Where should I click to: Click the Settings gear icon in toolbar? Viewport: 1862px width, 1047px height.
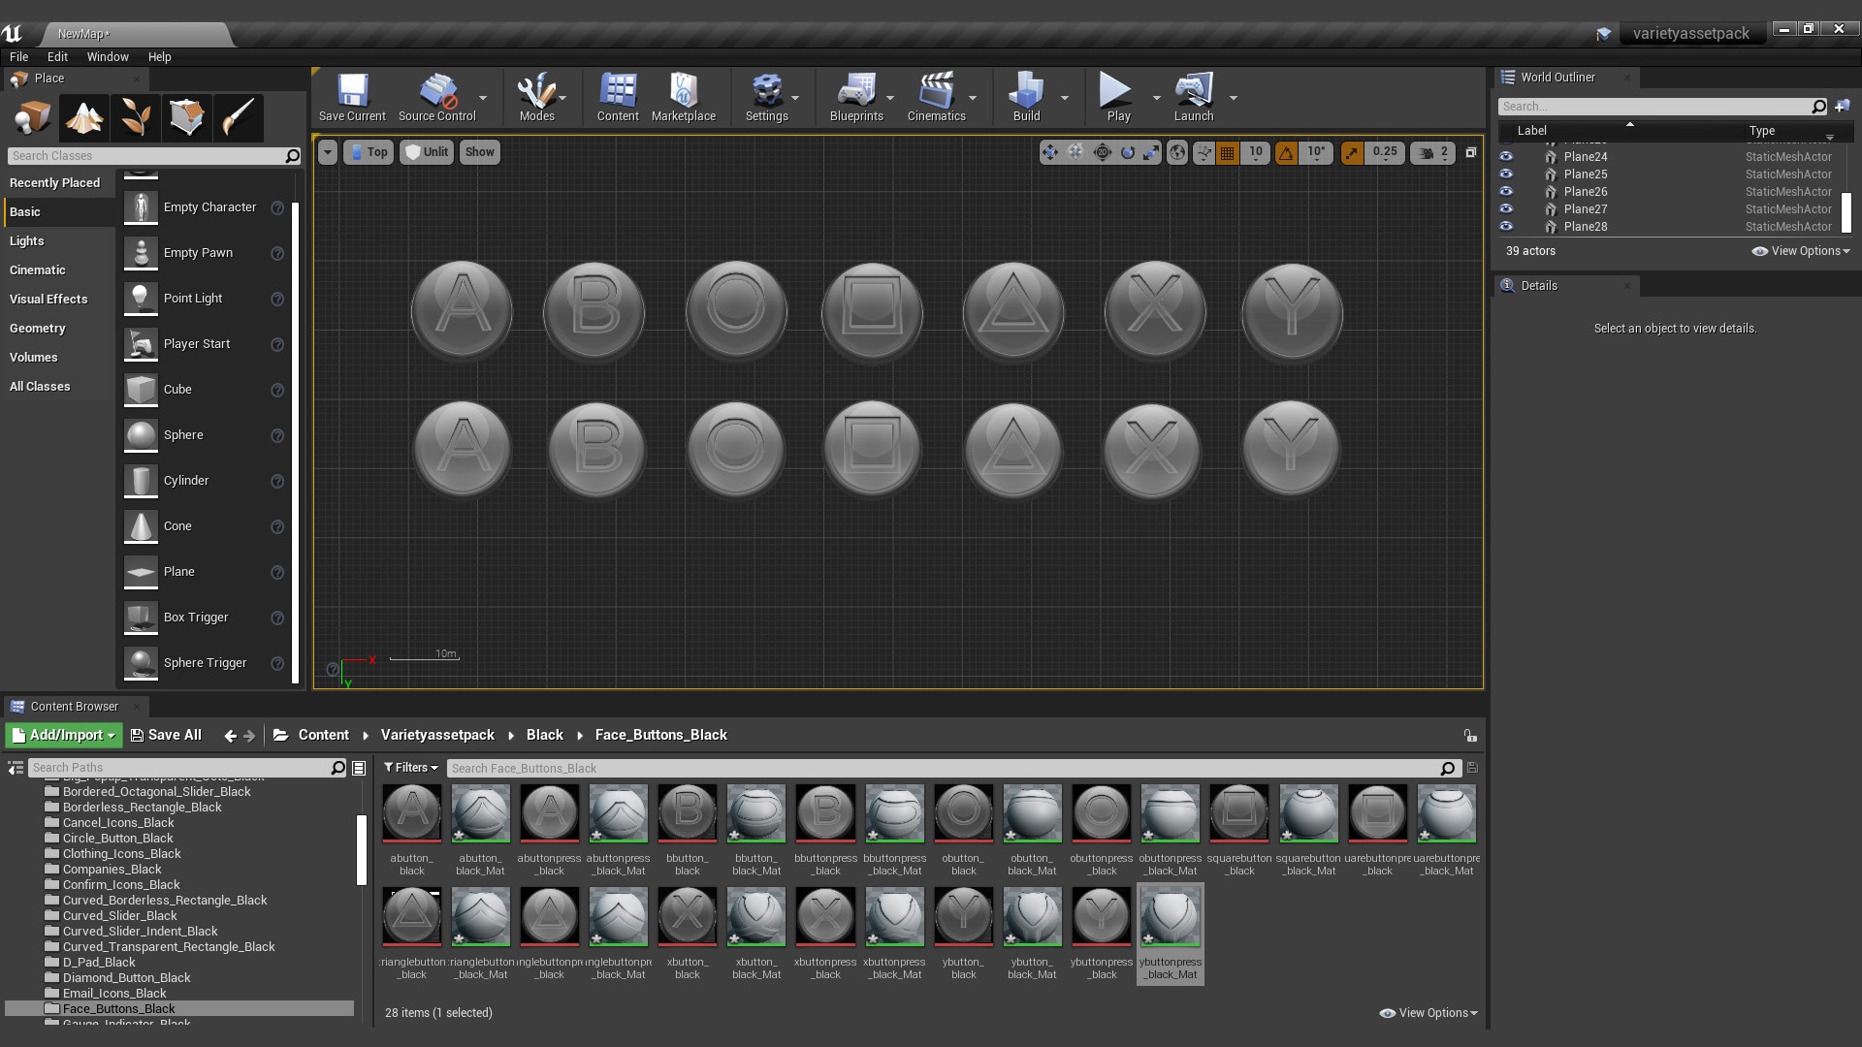click(766, 97)
